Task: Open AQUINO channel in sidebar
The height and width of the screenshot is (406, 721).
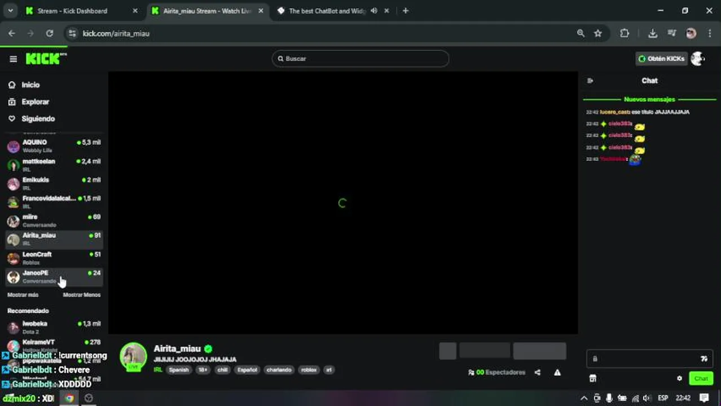Action: [54, 146]
